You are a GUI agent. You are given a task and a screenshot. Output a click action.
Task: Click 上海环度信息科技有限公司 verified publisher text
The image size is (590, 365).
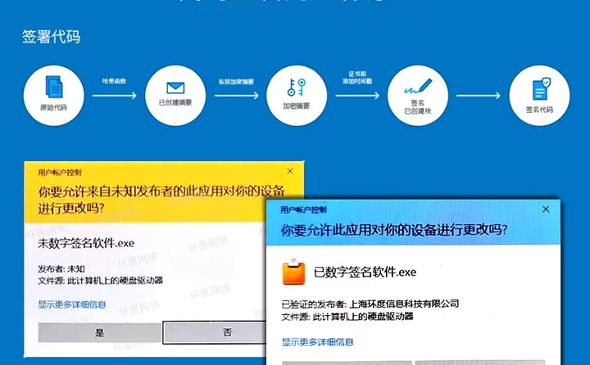click(404, 304)
